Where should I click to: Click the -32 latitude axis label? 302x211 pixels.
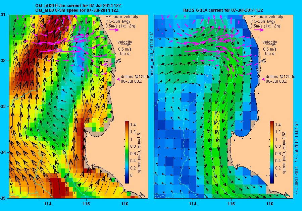click(x=2, y=61)
